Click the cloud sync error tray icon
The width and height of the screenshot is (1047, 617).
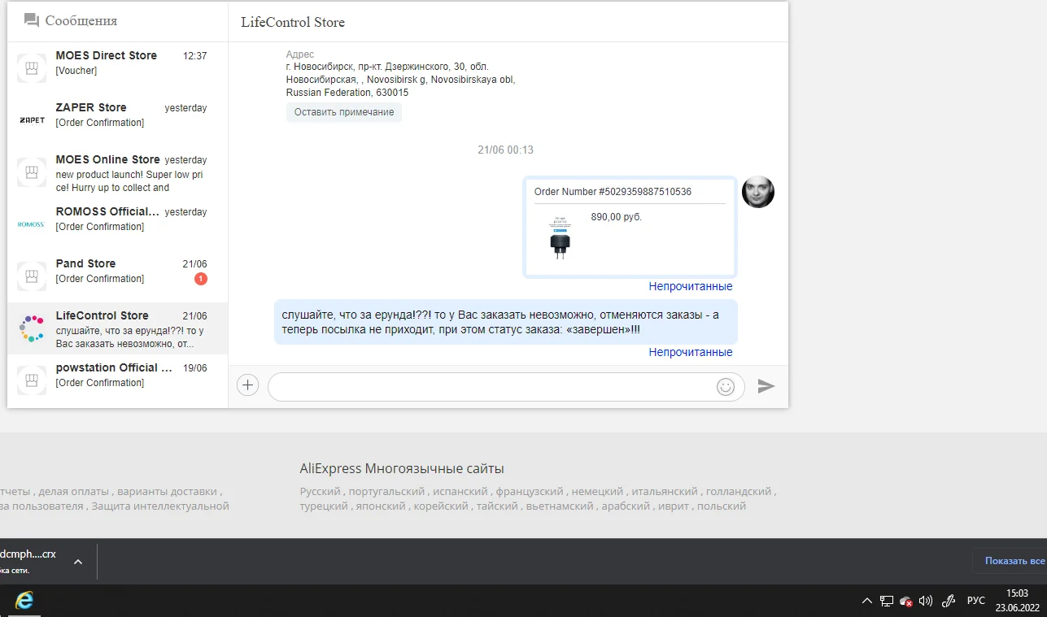pos(906,602)
